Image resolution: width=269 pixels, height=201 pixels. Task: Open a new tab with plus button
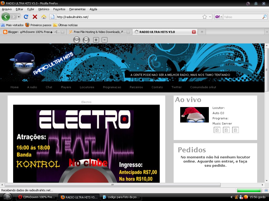pyautogui.click(x=202, y=32)
